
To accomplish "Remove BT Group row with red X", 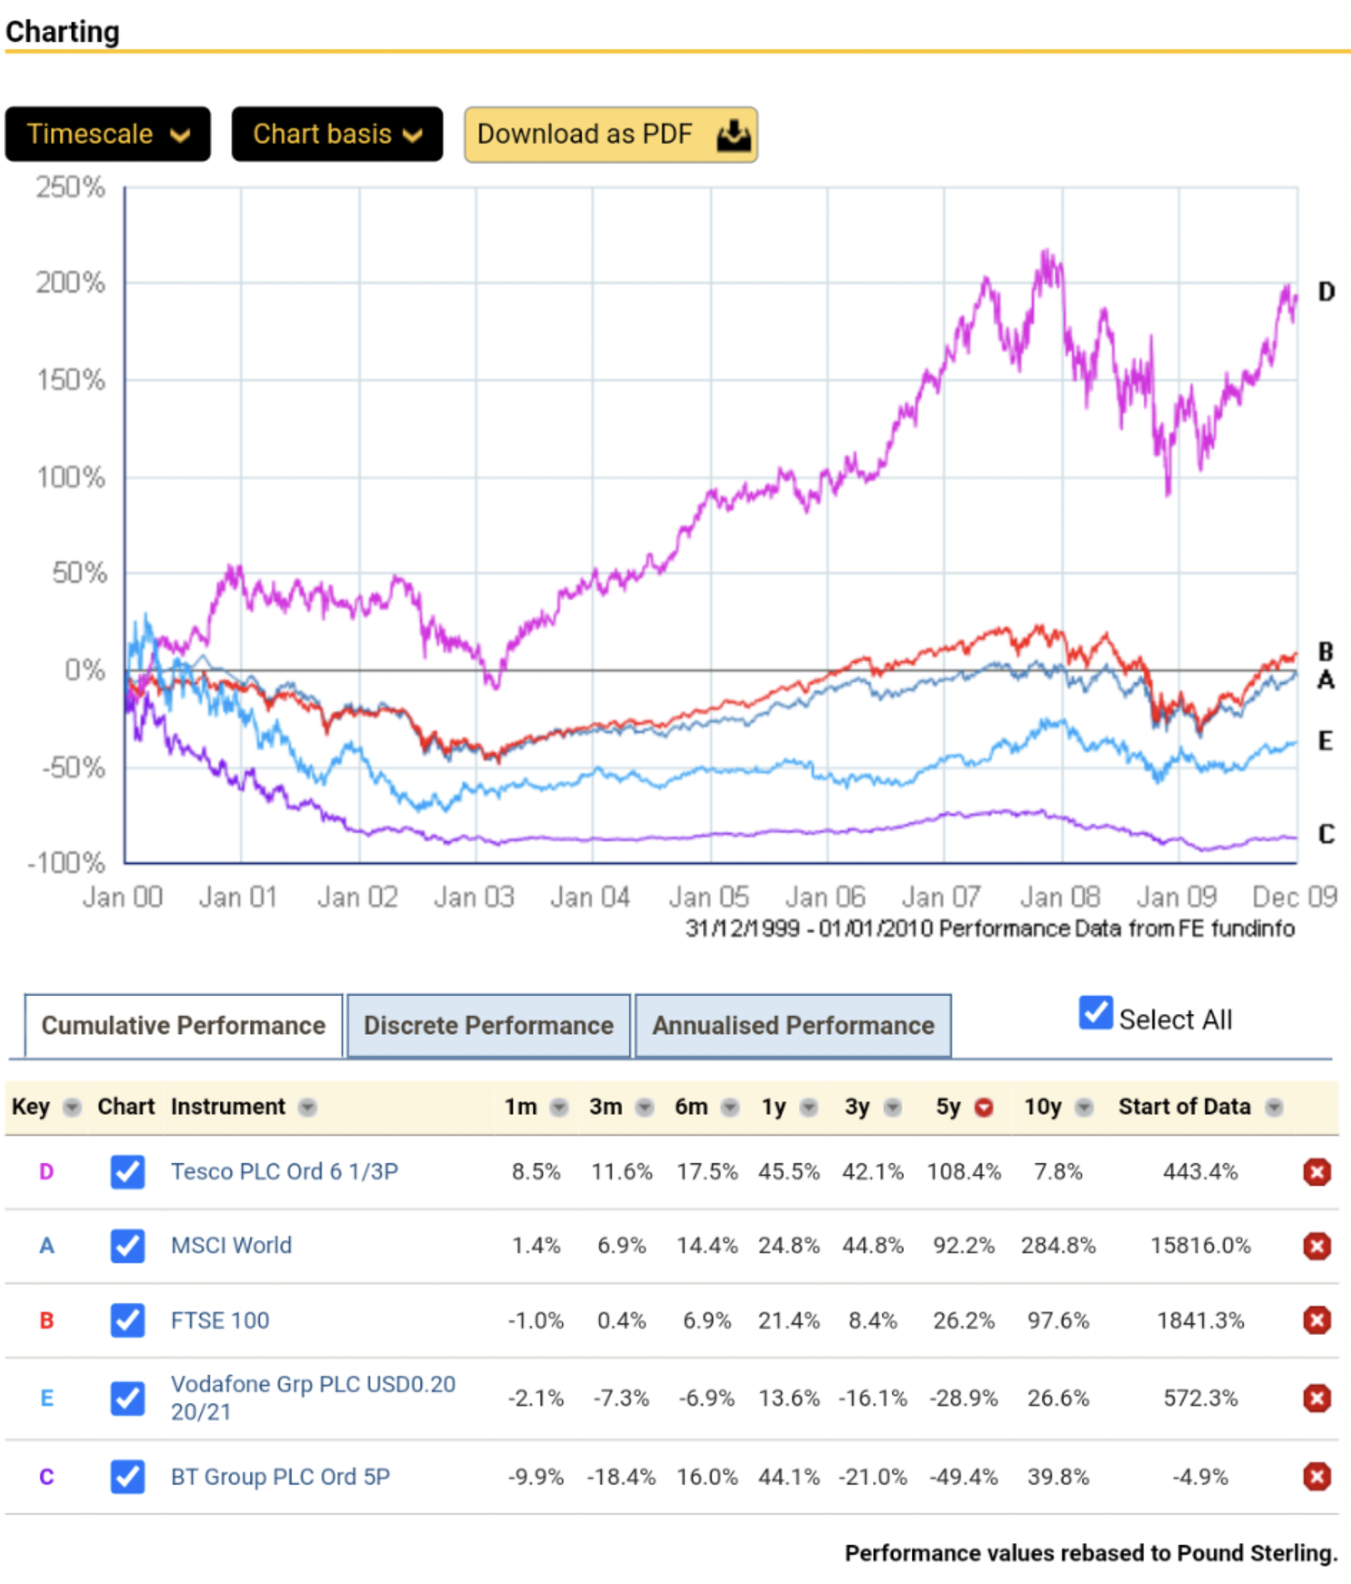I will [1316, 1476].
